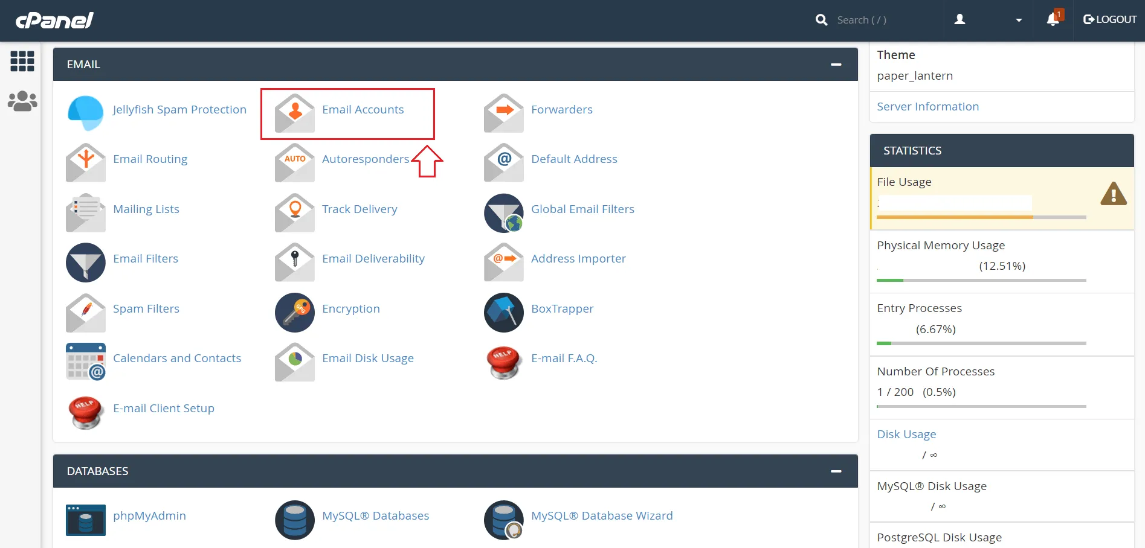Click the Email Filters funnel icon
Image resolution: width=1145 pixels, height=548 pixels.
click(x=86, y=262)
